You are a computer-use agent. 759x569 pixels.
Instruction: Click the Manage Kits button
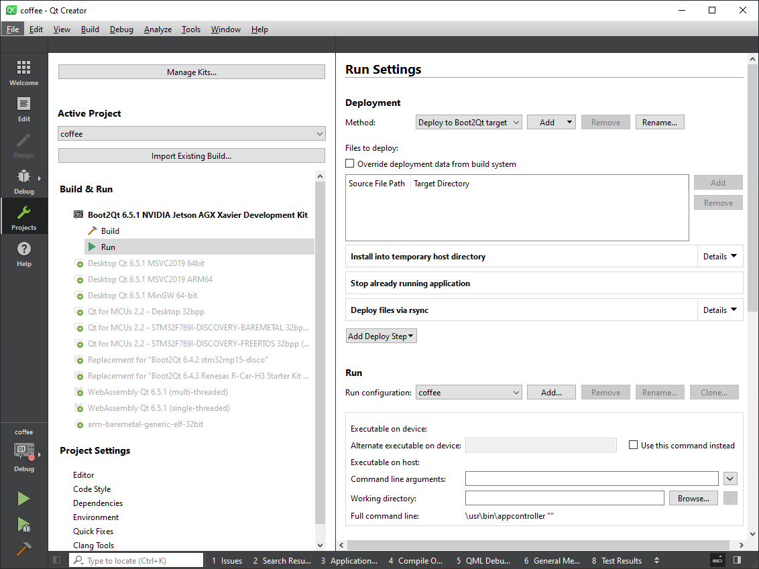(191, 72)
